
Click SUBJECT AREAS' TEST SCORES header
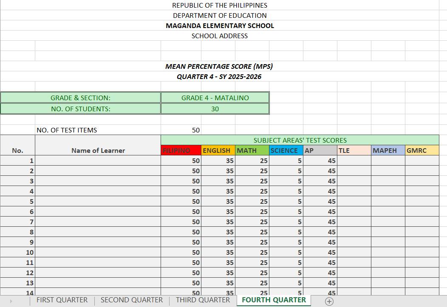[x=300, y=140]
